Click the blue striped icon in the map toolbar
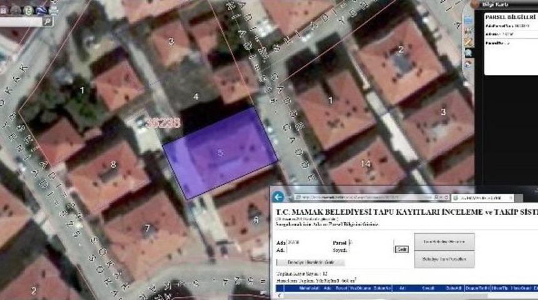538x300 pixels. [41, 11]
